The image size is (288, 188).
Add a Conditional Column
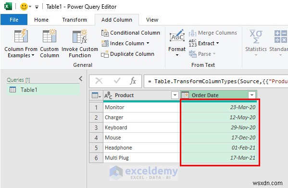click(131, 33)
